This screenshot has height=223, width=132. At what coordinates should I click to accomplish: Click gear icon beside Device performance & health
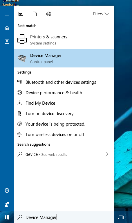[20, 92]
